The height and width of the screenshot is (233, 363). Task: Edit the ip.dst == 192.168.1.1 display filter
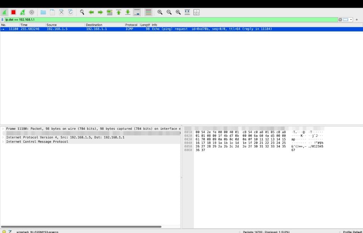(x=171, y=20)
